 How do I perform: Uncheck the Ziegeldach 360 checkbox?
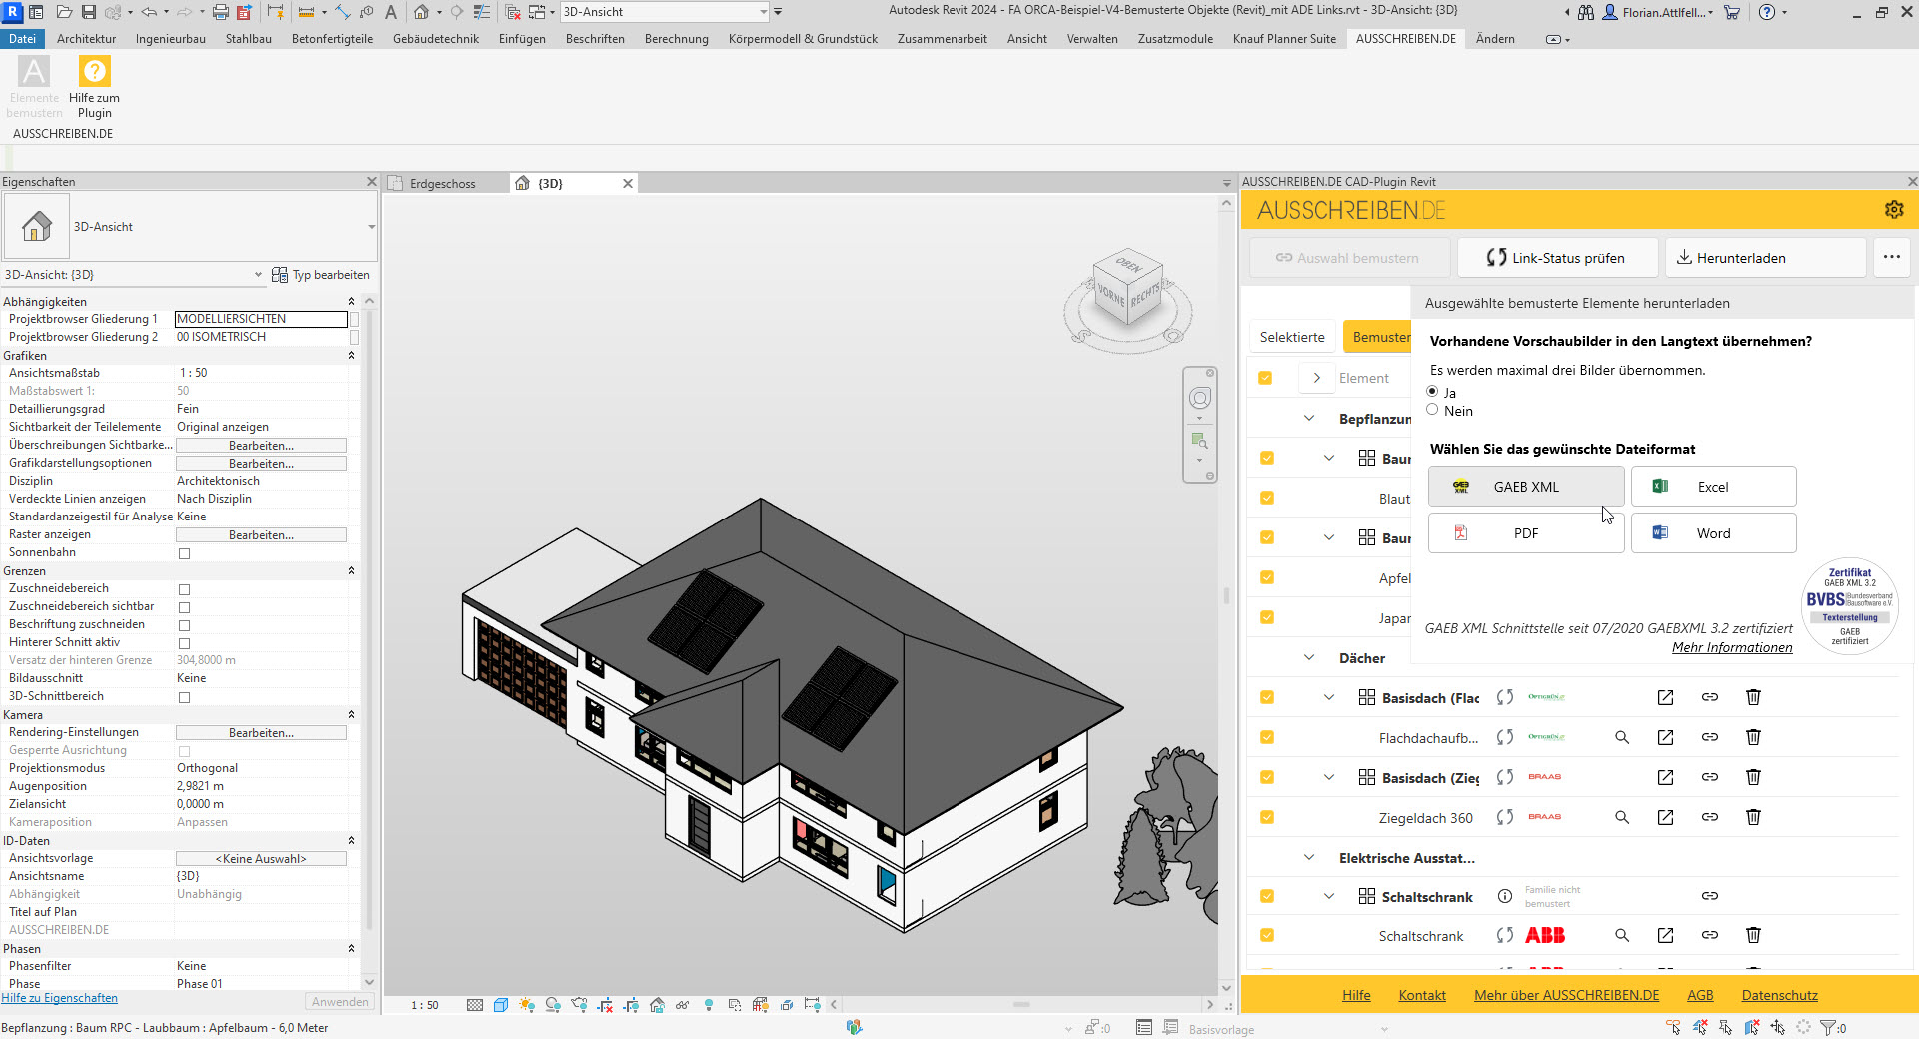[x=1266, y=817]
